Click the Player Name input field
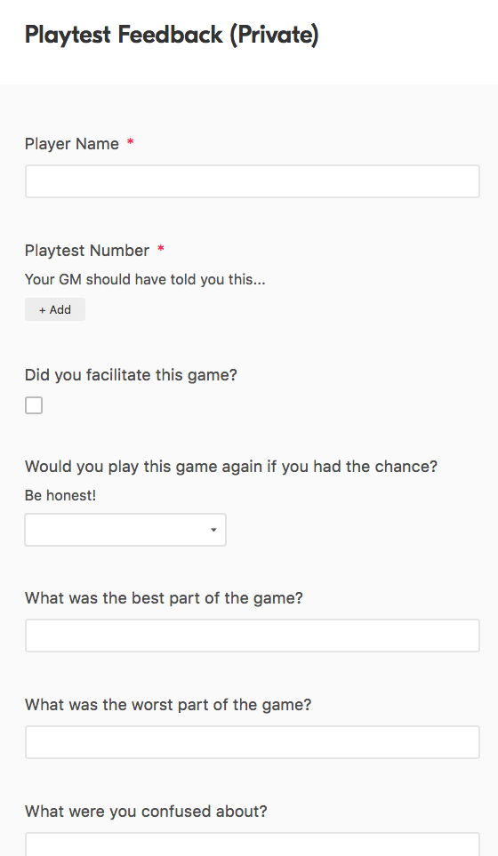 coord(253,181)
